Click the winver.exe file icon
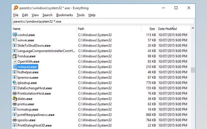Screen dimensions: 207x129 pos(15,40)
